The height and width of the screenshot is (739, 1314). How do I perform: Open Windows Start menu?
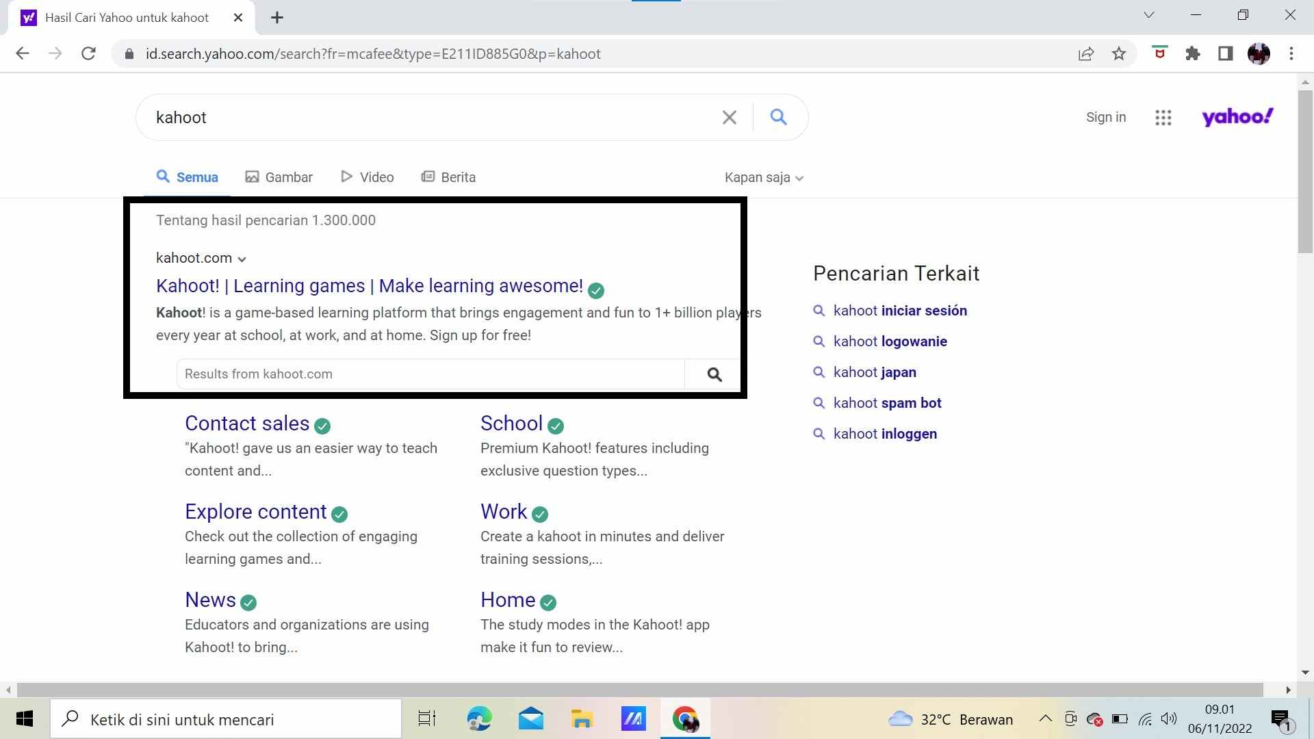pyautogui.click(x=25, y=719)
